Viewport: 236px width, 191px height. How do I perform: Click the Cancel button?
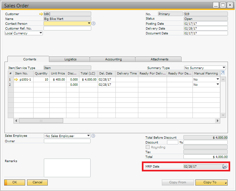[x=37, y=182]
